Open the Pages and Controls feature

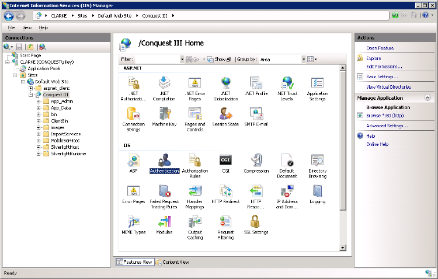click(x=195, y=119)
